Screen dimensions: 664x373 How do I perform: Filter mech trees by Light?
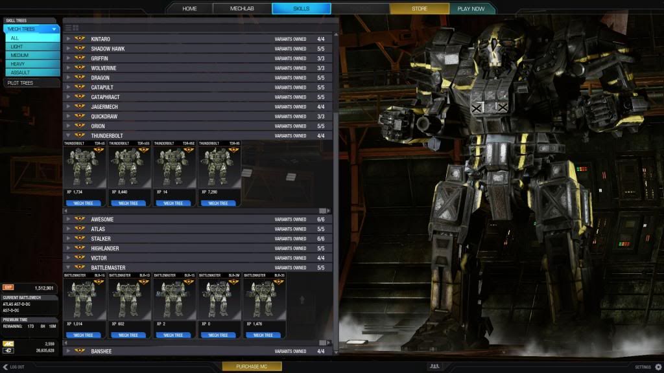(32, 47)
